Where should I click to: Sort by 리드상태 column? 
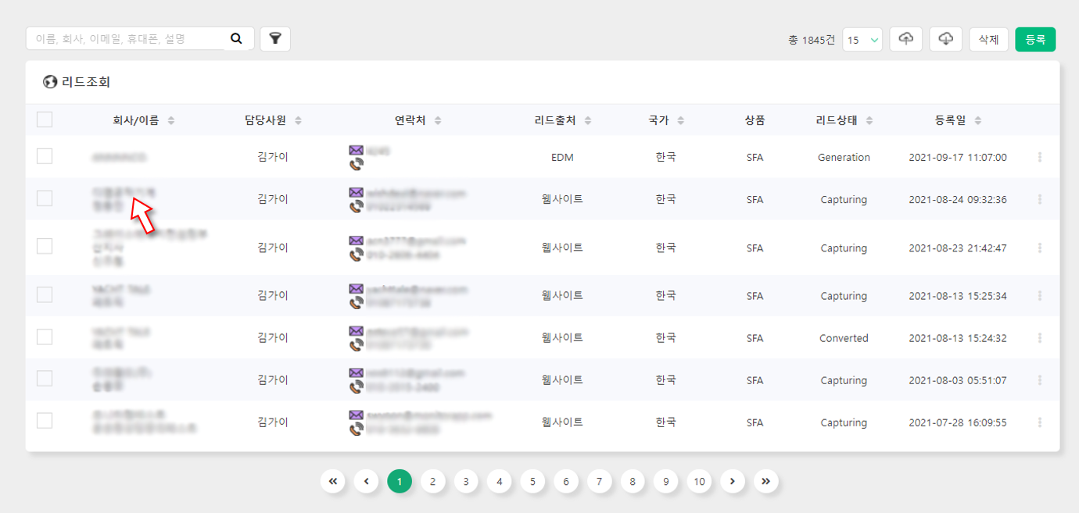[844, 120]
